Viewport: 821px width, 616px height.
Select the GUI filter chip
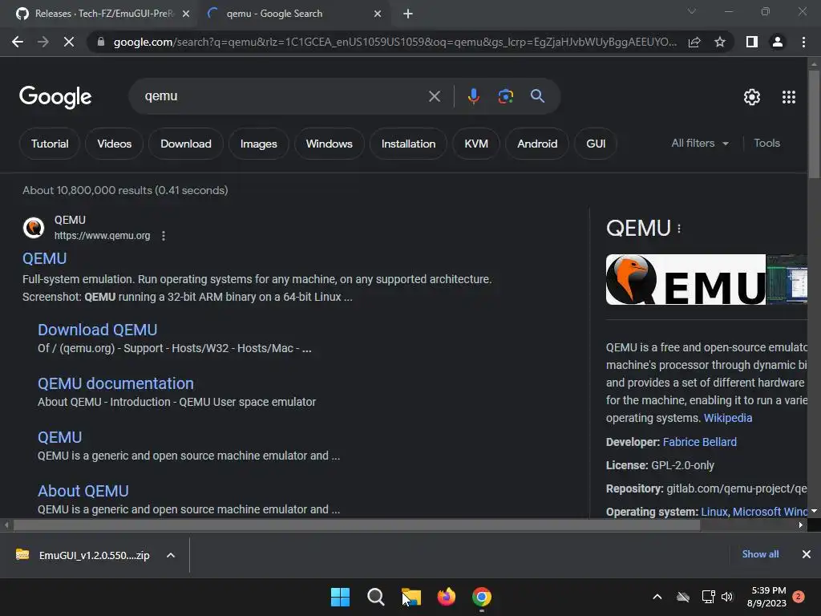pyautogui.click(x=596, y=144)
